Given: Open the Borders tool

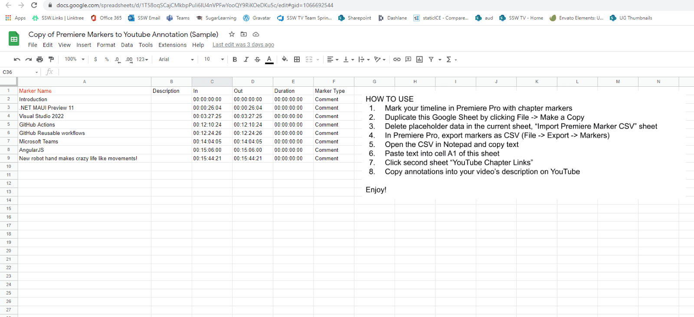Looking at the screenshot, I should coord(297,59).
